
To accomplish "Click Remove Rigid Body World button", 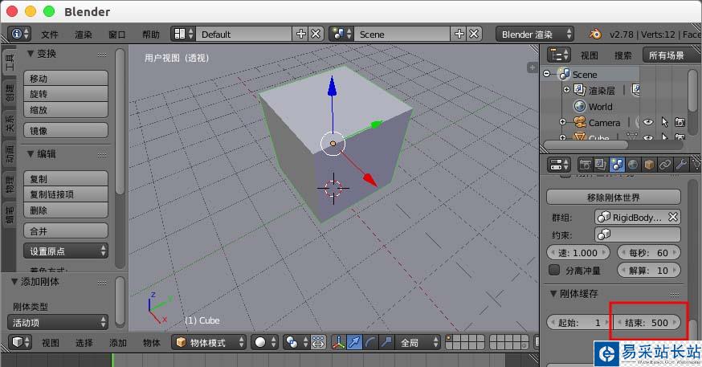I will 614,197.
